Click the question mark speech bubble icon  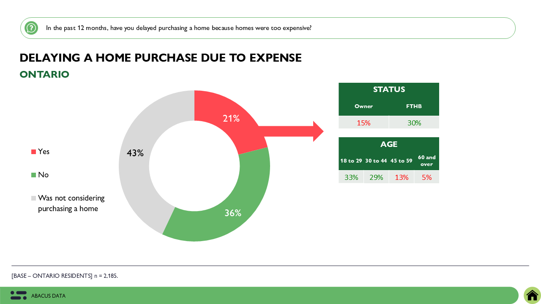[31, 28]
